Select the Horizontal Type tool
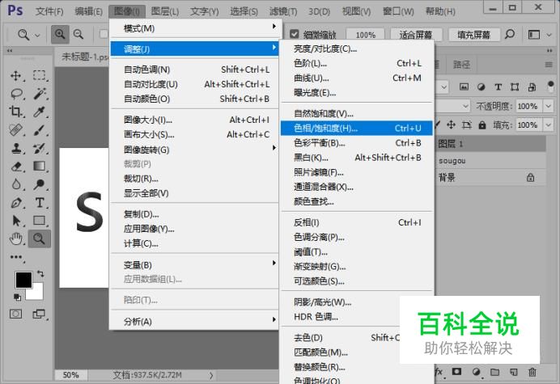 (40, 203)
